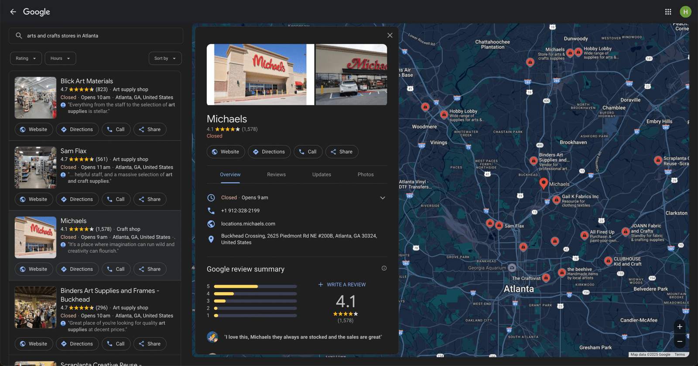The image size is (698, 366).
Task: Select the Sam Flax listing title
Action: (x=73, y=151)
